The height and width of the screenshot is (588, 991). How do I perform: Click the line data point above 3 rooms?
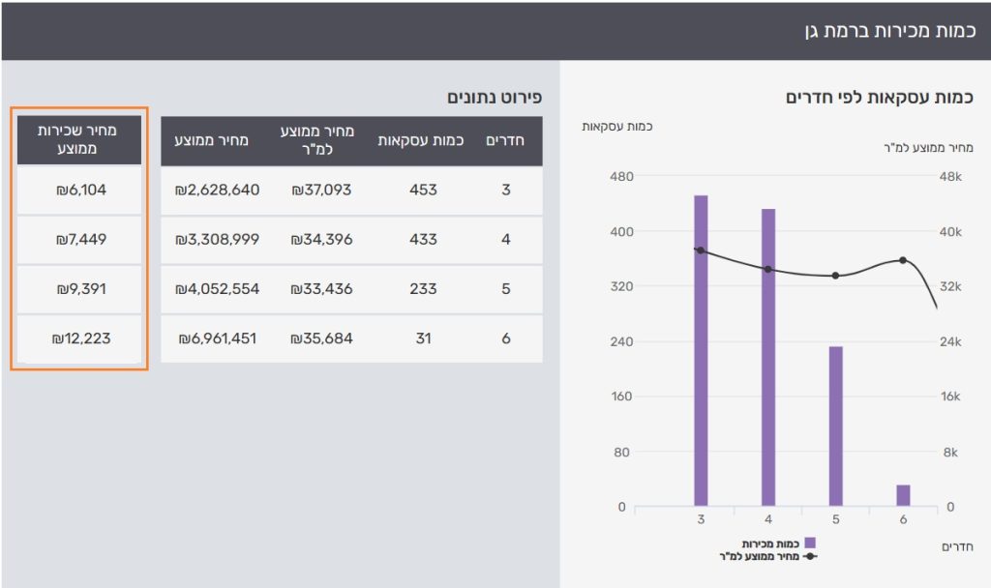(701, 250)
